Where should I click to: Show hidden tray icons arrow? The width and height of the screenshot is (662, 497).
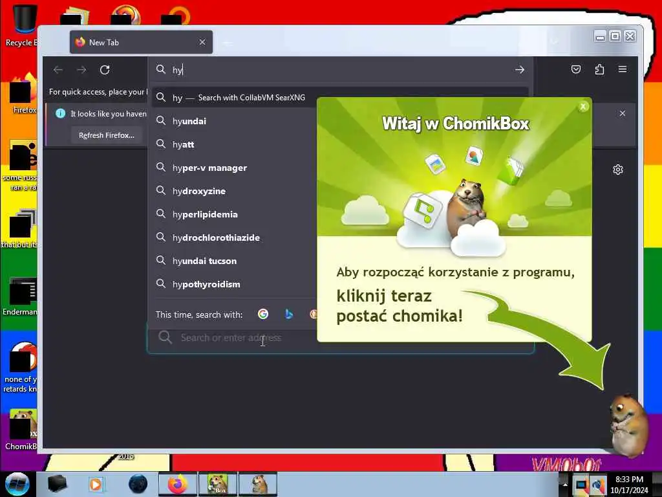click(565, 484)
